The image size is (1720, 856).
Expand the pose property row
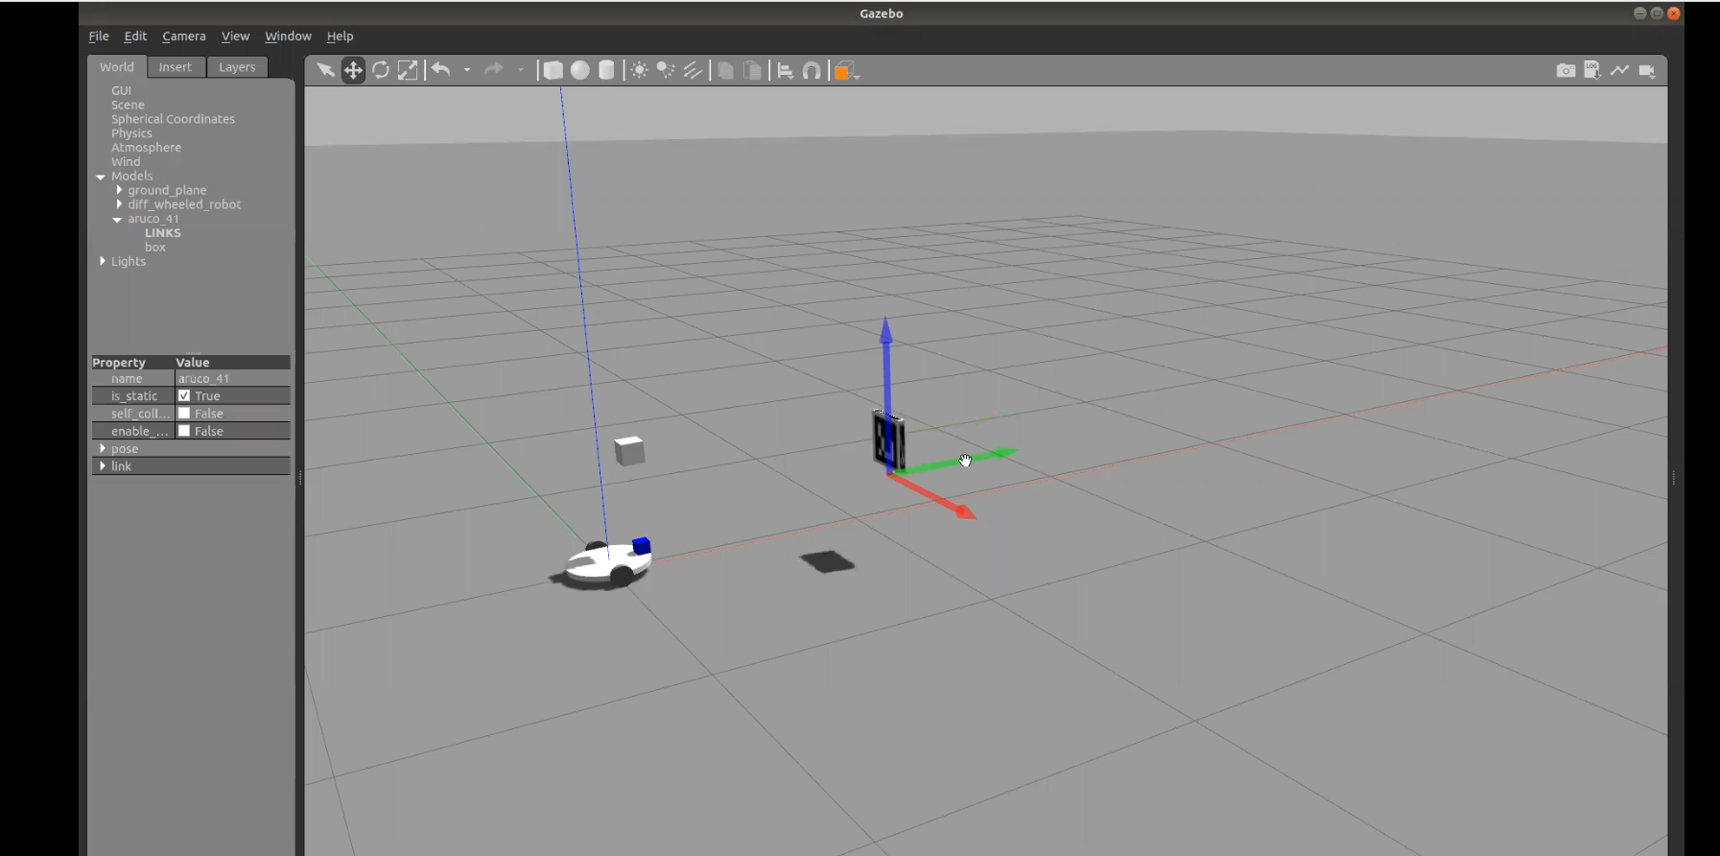click(103, 448)
